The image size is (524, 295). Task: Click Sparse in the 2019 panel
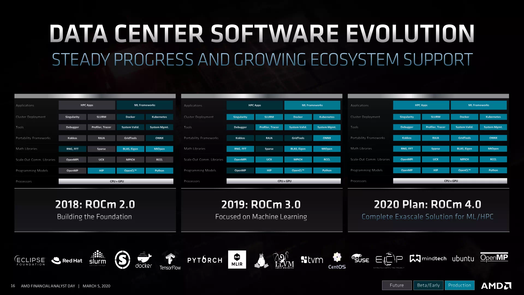pyautogui.click(x=269, y=149)
